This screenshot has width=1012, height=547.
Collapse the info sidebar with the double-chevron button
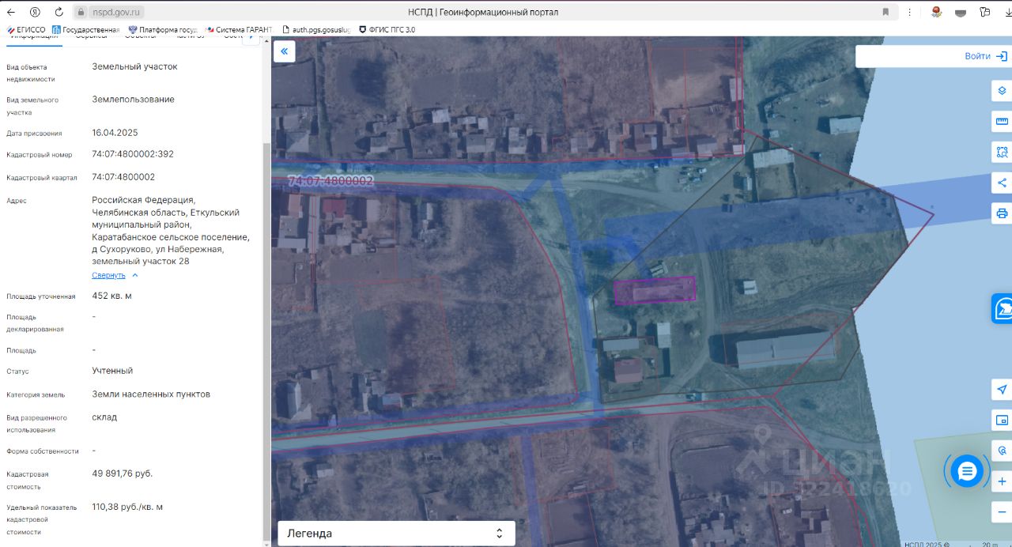tap(284, 51)
